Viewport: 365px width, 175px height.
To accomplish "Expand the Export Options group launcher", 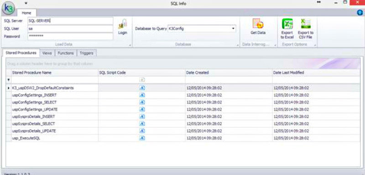I will [315, 45].
